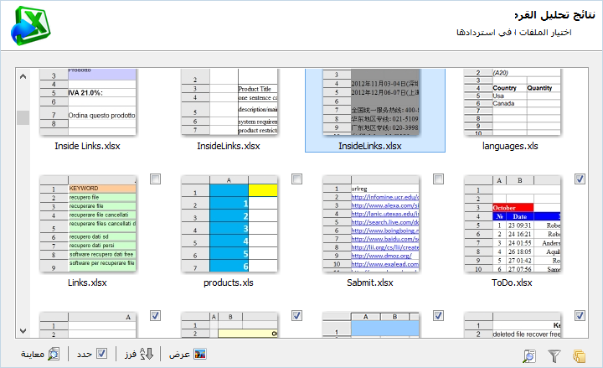Screen dimensions: 603x368
Task: Select the highlighted InsideLinks.xlsx Chinese text thumbnail
Action: [371, 102]
